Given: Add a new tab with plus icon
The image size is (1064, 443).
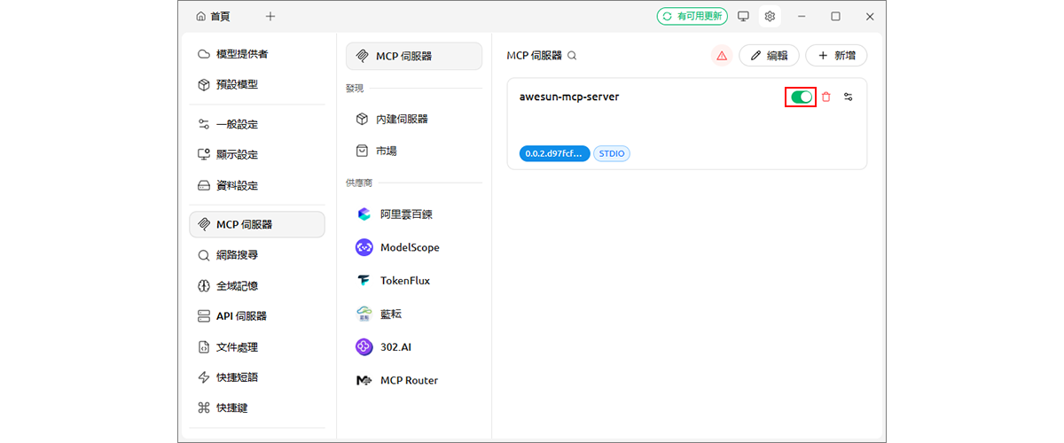Looking at the screenshot, I should click(x=270, y=16).
